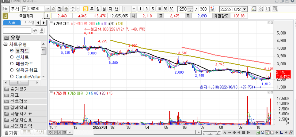Click the go-to-first arrow icon beside 주식
This screenshot has height=137, width=296.
coord(6,9)
